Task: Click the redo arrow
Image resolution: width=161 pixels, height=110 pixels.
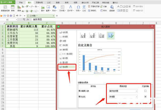Action: click(x=20, y=16)
